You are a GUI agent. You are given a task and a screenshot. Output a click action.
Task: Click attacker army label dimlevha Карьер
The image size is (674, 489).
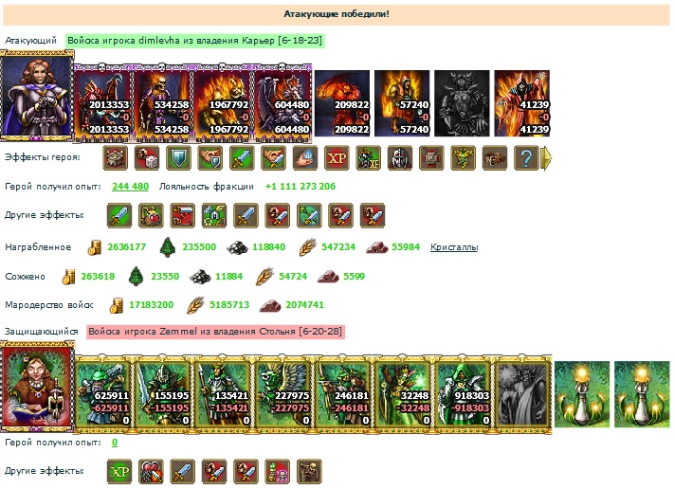point(194,41)
